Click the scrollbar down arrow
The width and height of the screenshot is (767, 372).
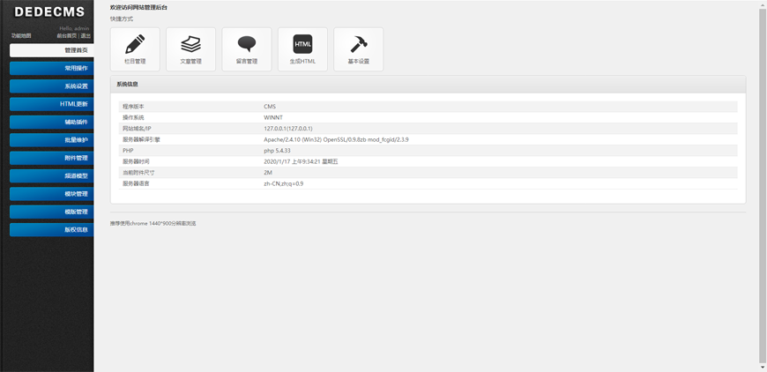tap(763, 368)
